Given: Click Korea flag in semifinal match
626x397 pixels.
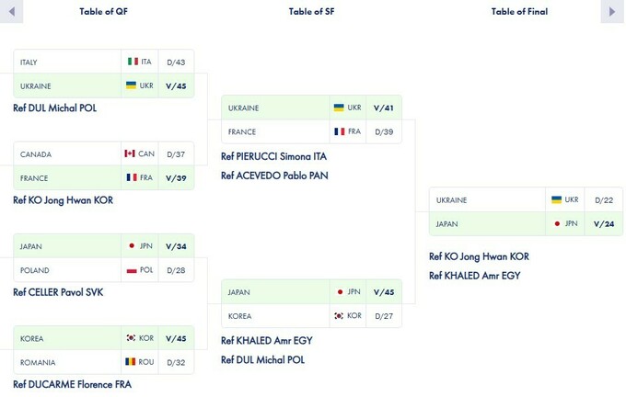Looking at the screenshot, I should (339, 316).
